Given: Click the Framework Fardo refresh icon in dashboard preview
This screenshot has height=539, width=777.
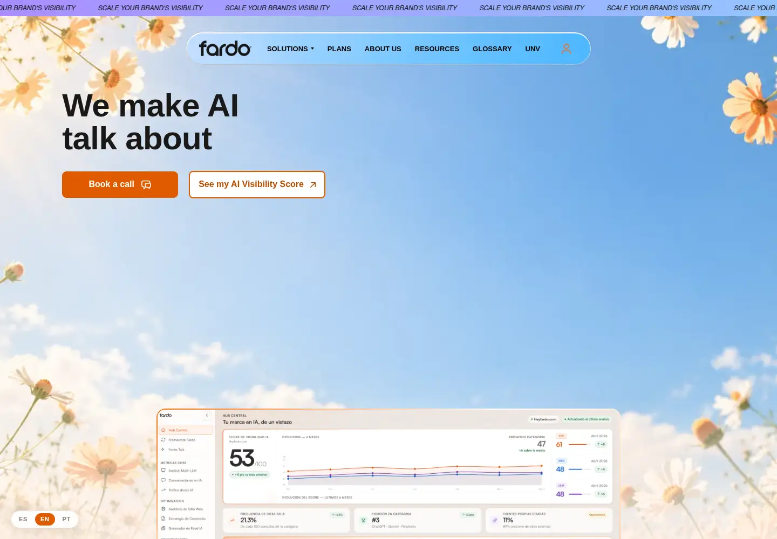Looking at the screenshot, I should pyautogui.click(x=163, y=440).
